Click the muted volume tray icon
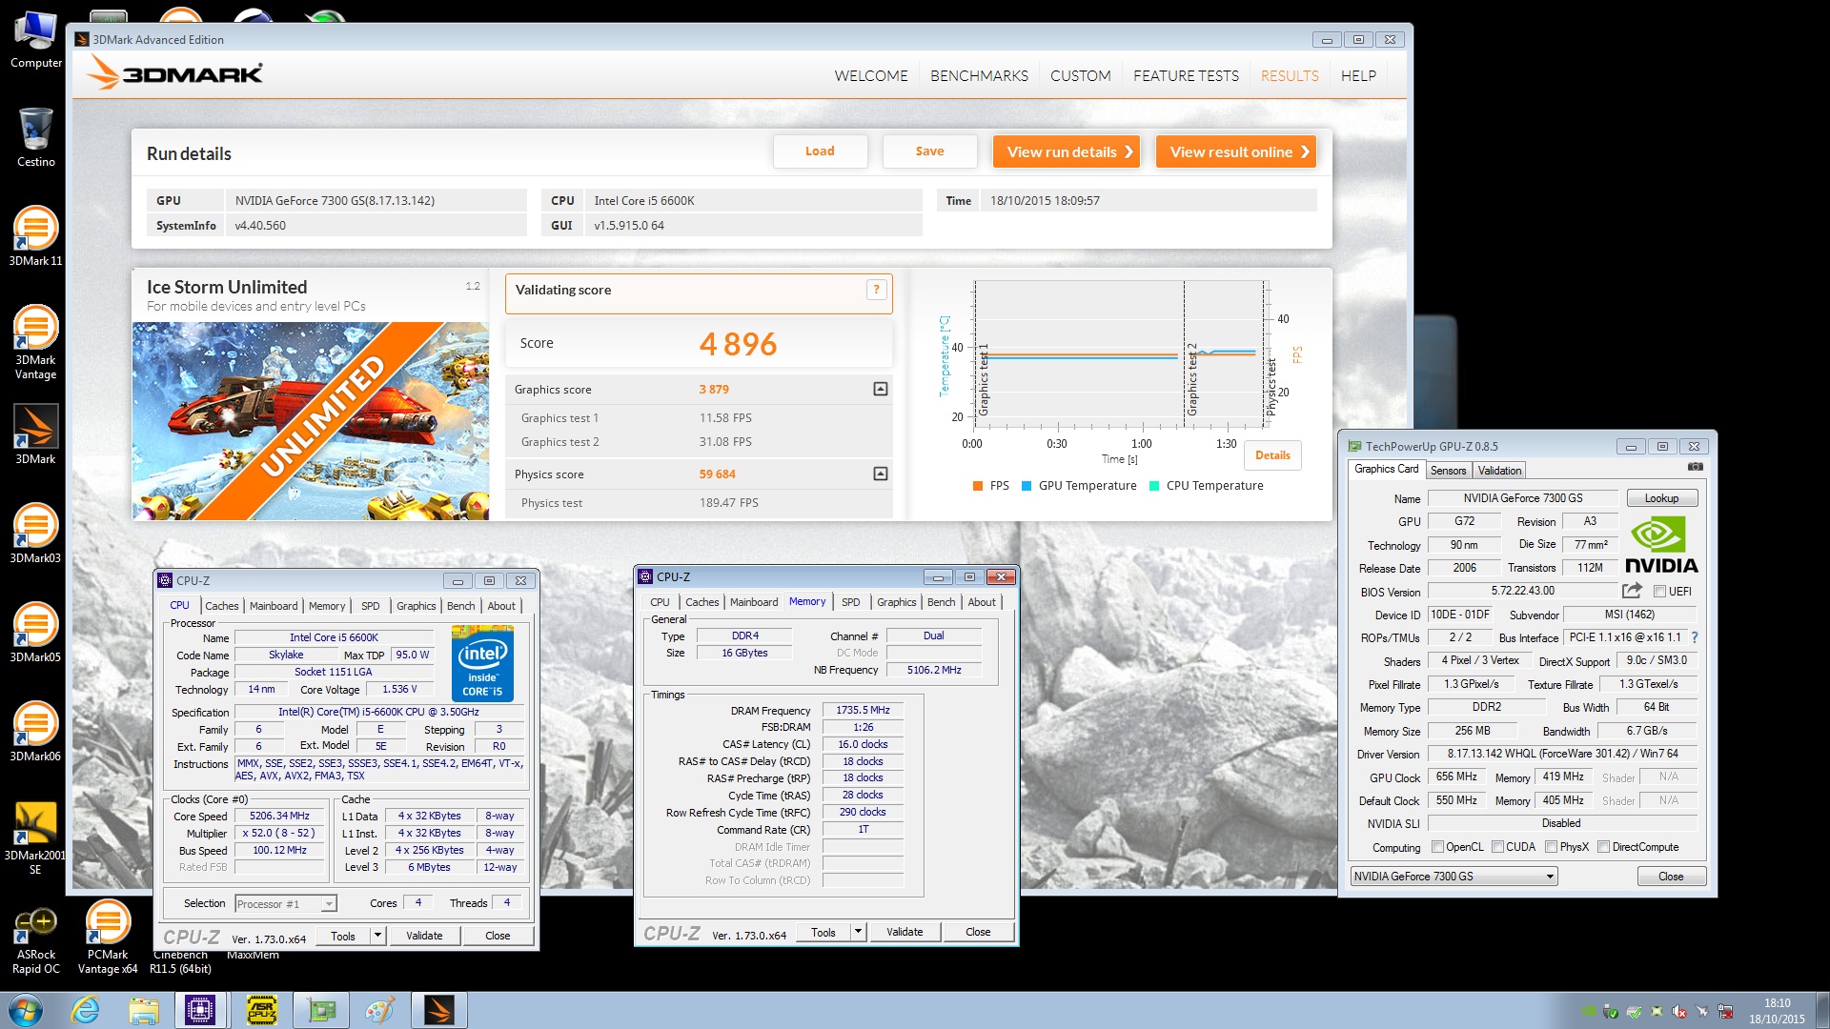 click(x=1679, y=1011)
